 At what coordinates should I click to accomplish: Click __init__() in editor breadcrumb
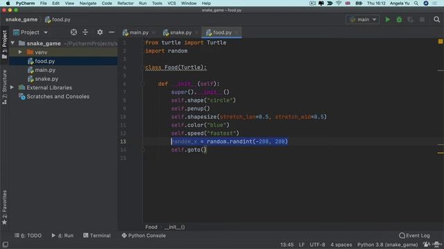click(174, 227)
